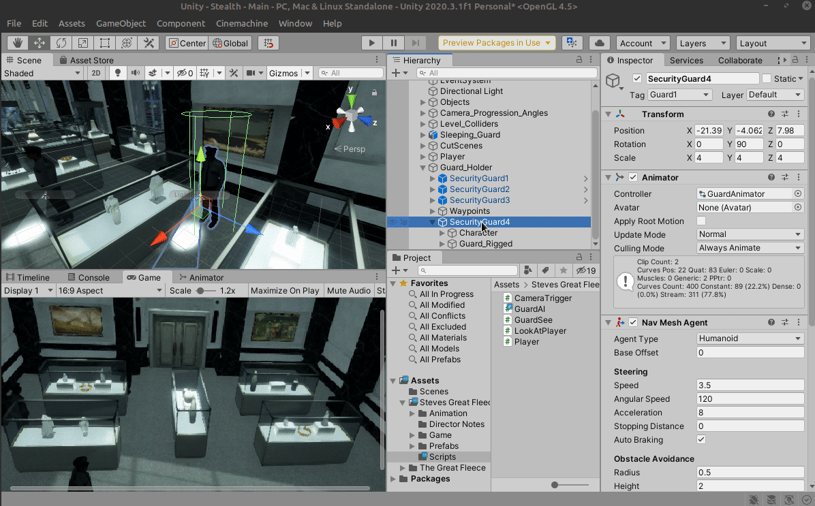Disable the Nav Mesh Agent component checkbox
The image size is (815, 506).
633,323
